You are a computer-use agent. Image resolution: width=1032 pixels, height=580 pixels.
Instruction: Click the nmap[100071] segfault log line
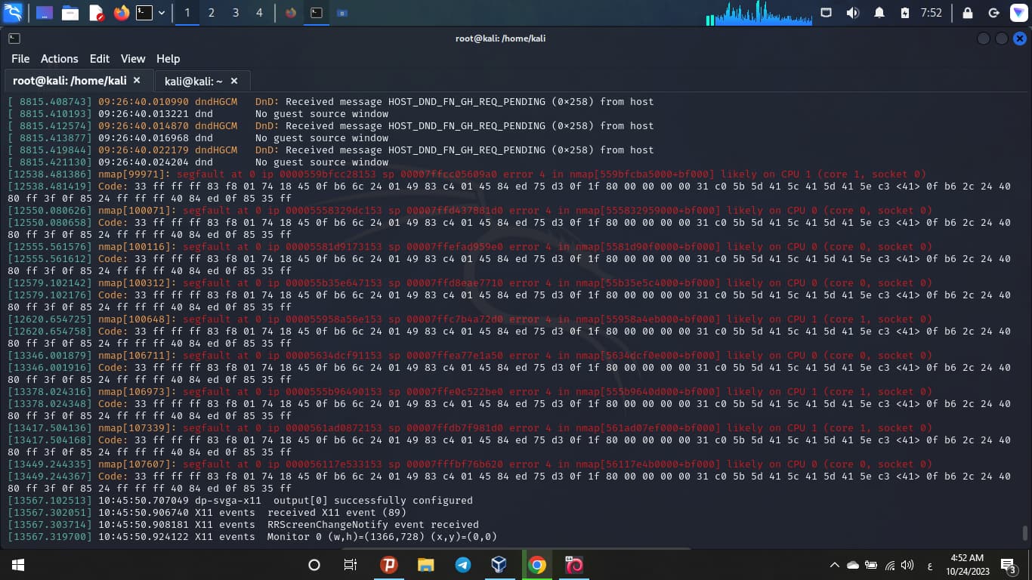pyautogui.click(x=470, y=211)
